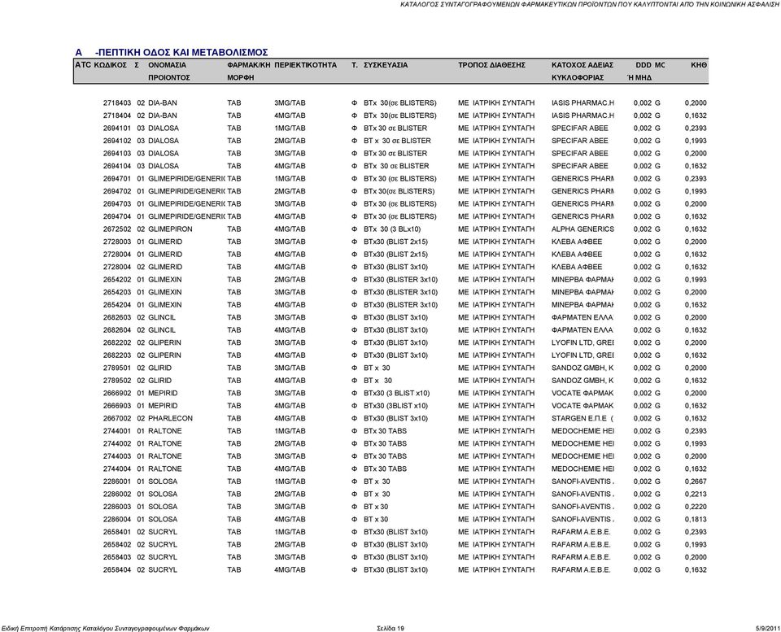Click code 2666902 MEPIRID row
The height and width of the screenshot is (632, 781).
tap(117, 393)
